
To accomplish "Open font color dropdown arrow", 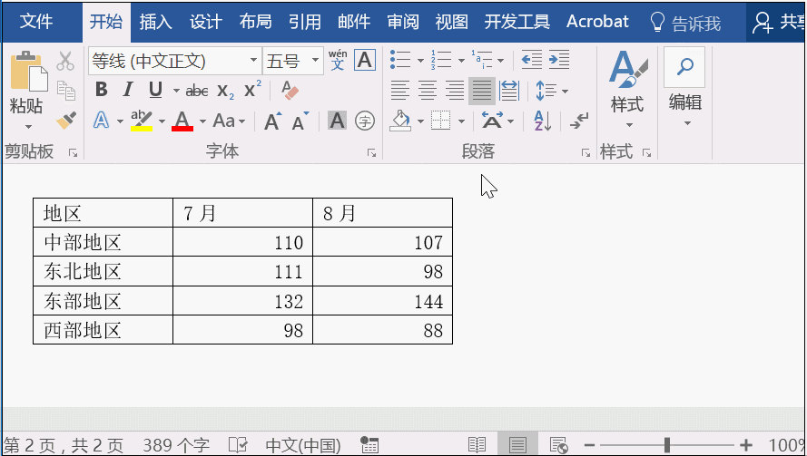I will point(202,121).
